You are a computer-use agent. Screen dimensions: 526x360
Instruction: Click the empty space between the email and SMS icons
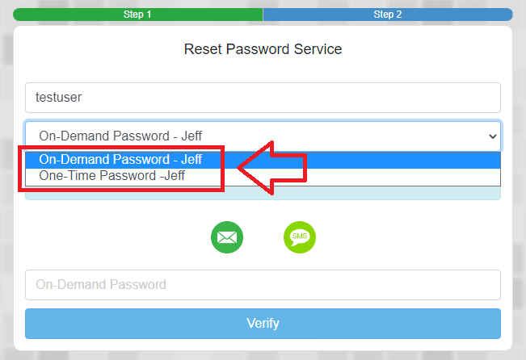[263, 237]
